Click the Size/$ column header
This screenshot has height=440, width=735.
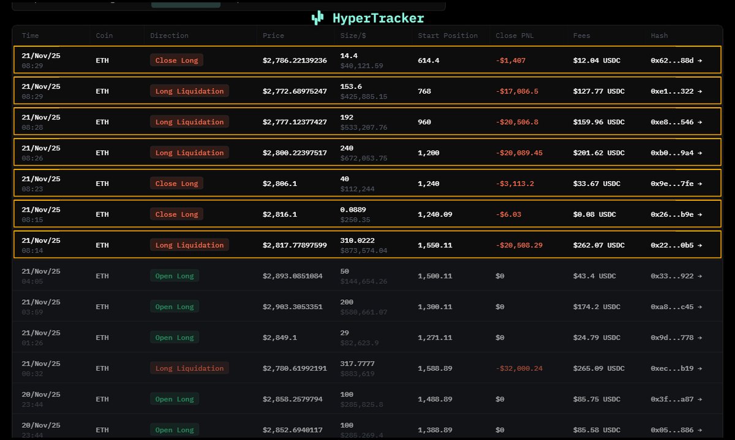(353, 35)
